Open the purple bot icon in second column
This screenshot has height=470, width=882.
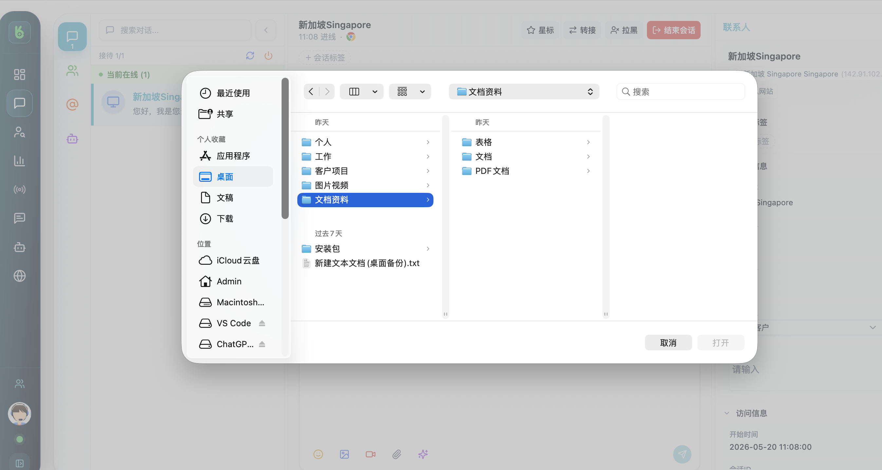[x=72, y=139]
